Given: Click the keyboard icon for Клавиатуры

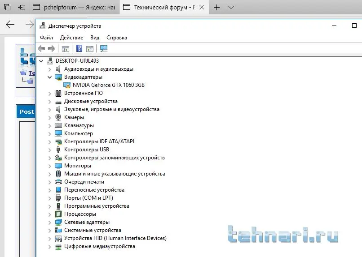Looking at the screenshot, I should tap(58, 125).
